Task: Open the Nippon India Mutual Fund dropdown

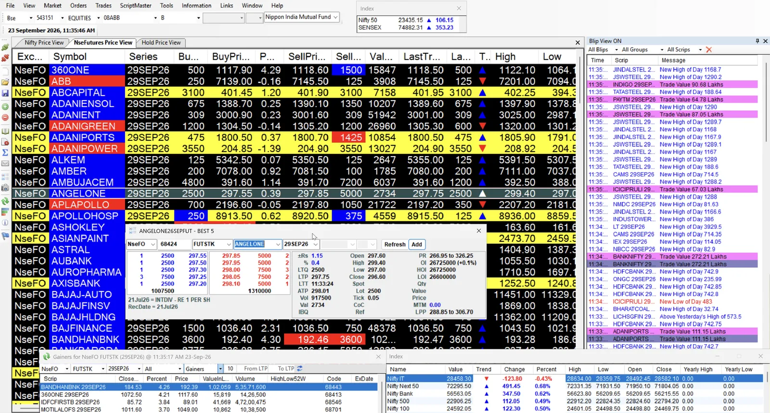Action: click(x=335, y=17)
